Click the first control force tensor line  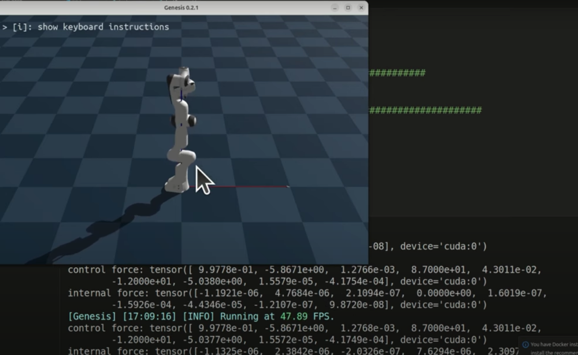tap(306, 270)
